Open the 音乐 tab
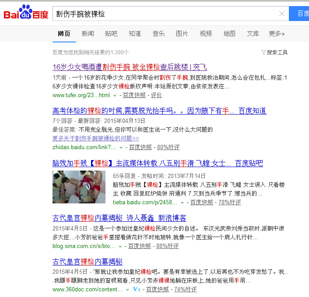Viewport: 309px width, 297px height. 158,34
